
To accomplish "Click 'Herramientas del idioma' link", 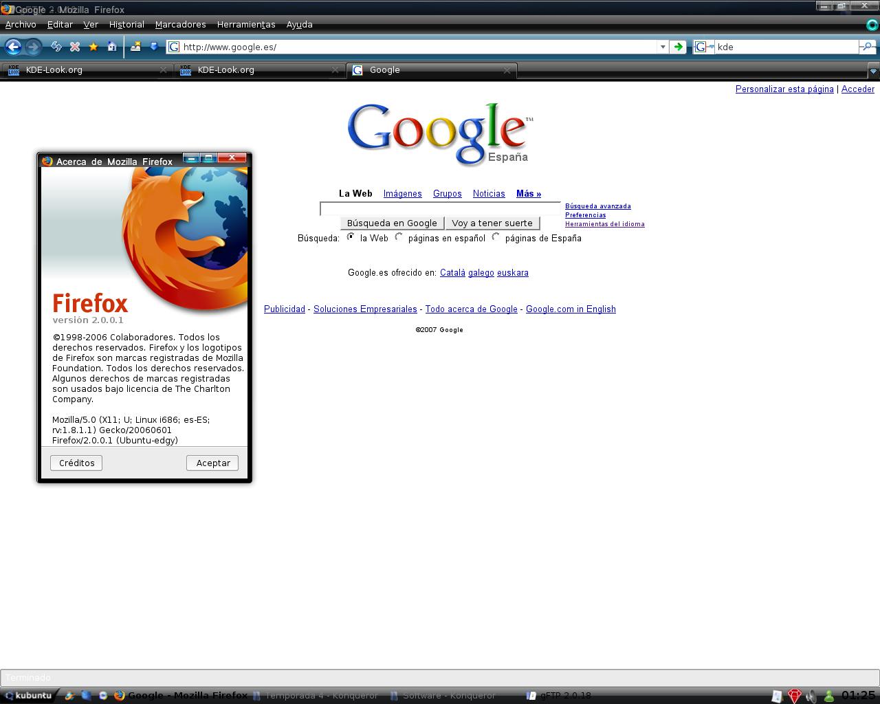I will [x=605, y=224].
